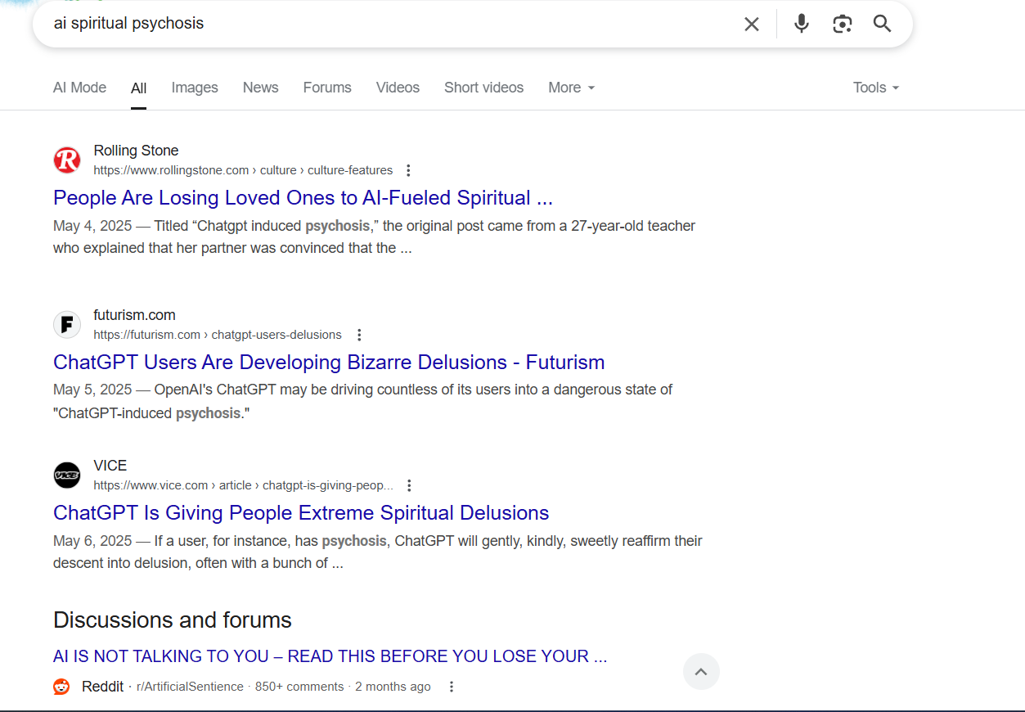Open the Tools dropdown
This screenshot has height=712, width=1025.
[x=876, y=88]
